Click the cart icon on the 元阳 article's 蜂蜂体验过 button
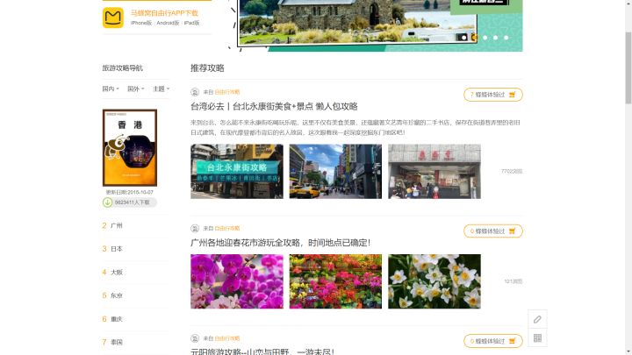 coord(512,341)
